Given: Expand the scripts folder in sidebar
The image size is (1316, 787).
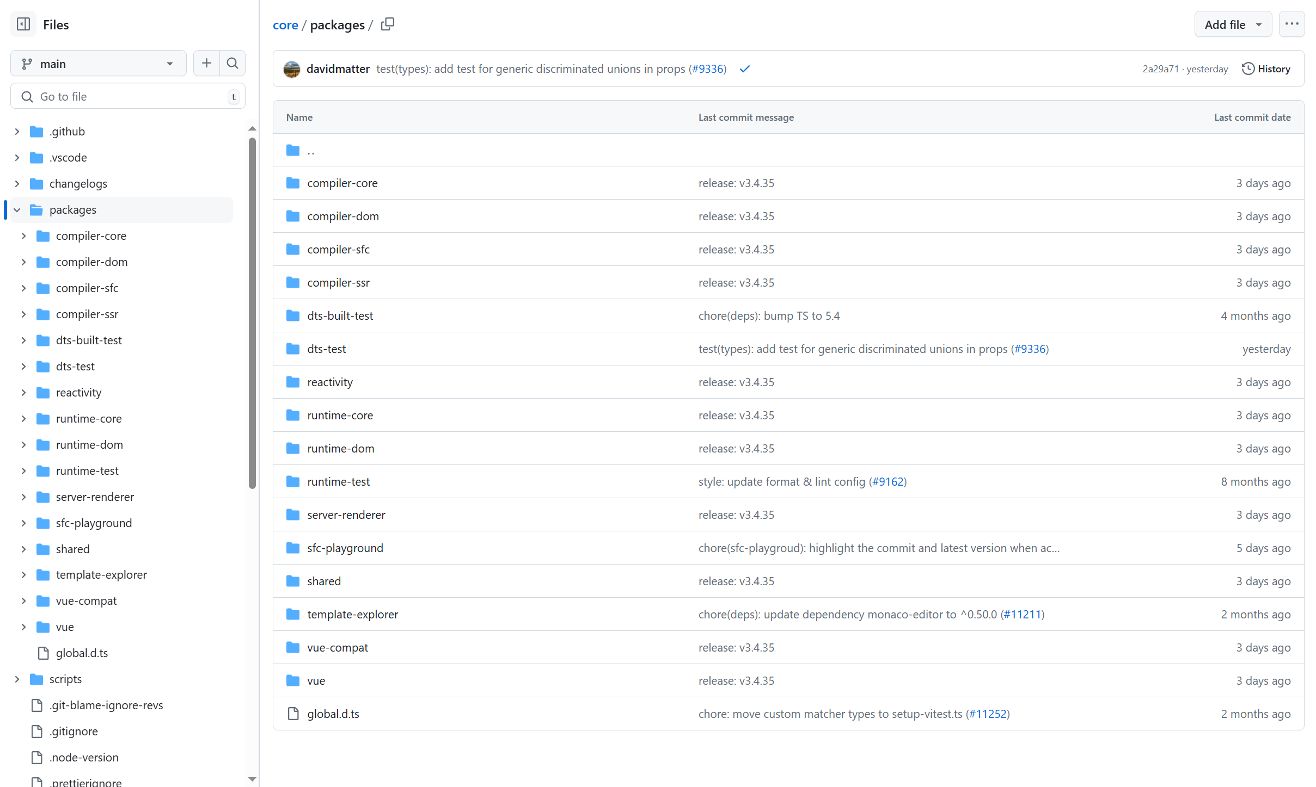Looking at the screenshot, I should [x=17, y=679].
